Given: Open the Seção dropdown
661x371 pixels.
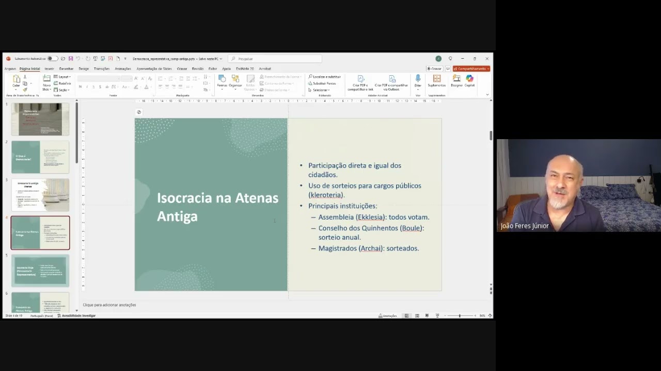Looking at the screenshot, I should click(62, 90).
